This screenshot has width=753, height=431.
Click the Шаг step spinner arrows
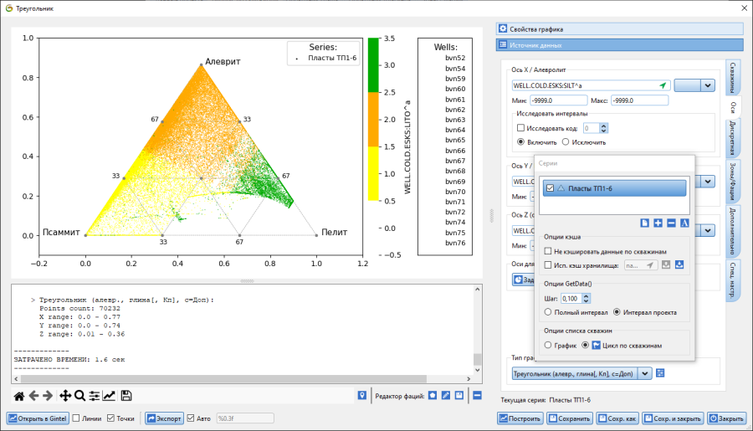click(586, 299)
